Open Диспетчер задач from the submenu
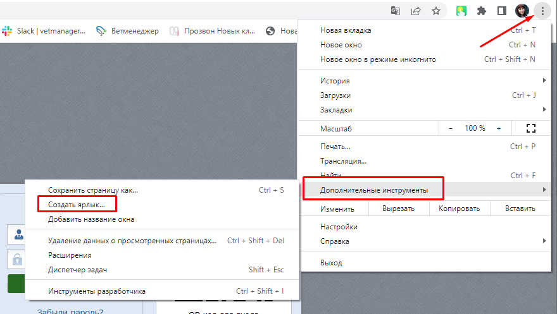Screen dimensions: 557x314 162,270
